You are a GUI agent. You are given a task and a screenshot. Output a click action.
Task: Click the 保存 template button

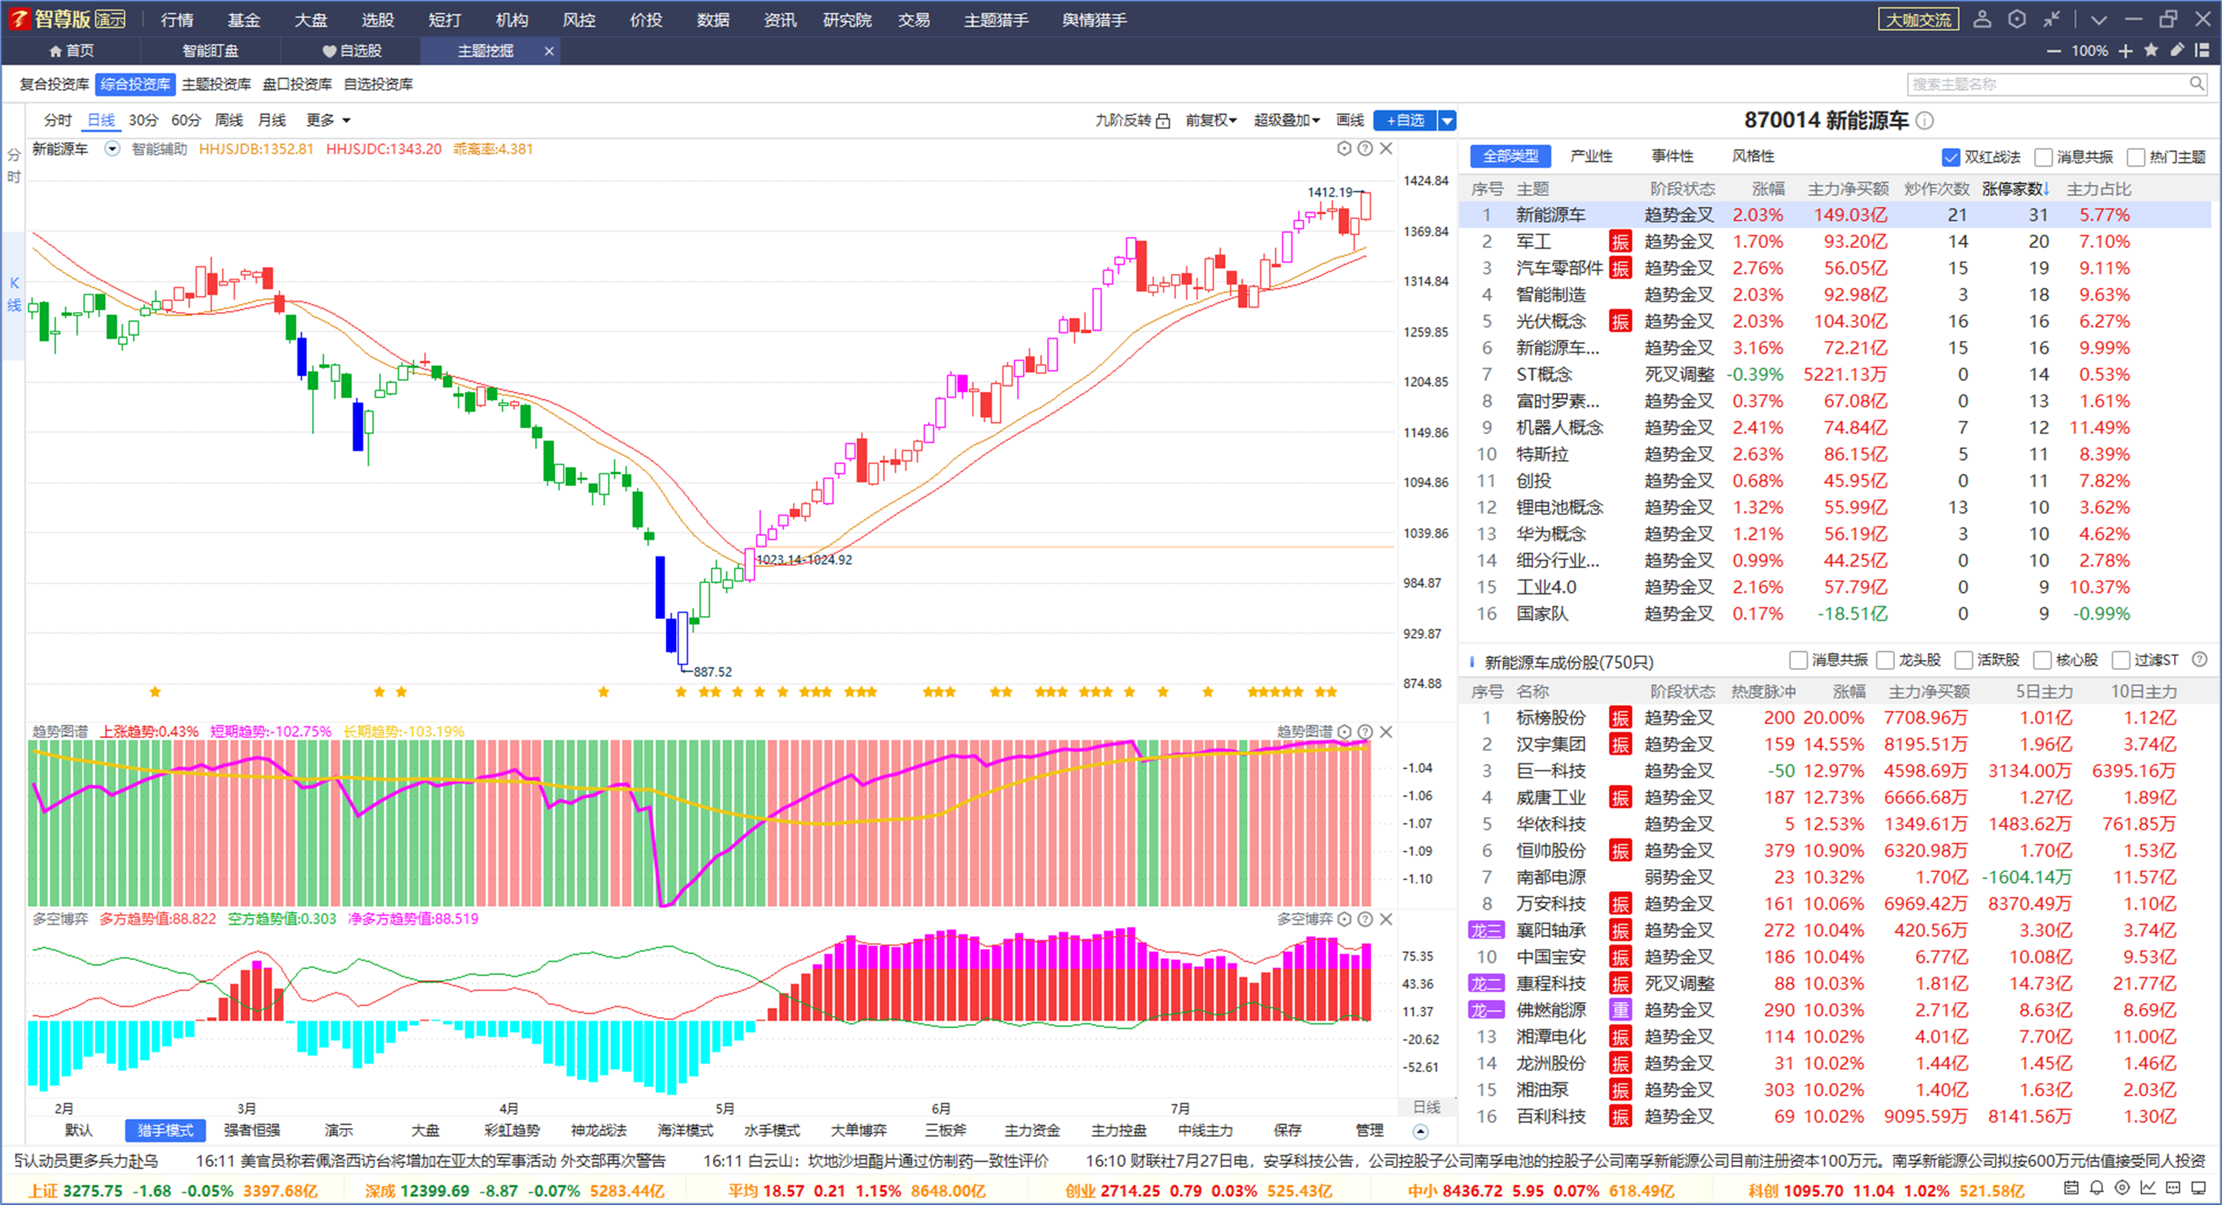tap(1287, 1131)
